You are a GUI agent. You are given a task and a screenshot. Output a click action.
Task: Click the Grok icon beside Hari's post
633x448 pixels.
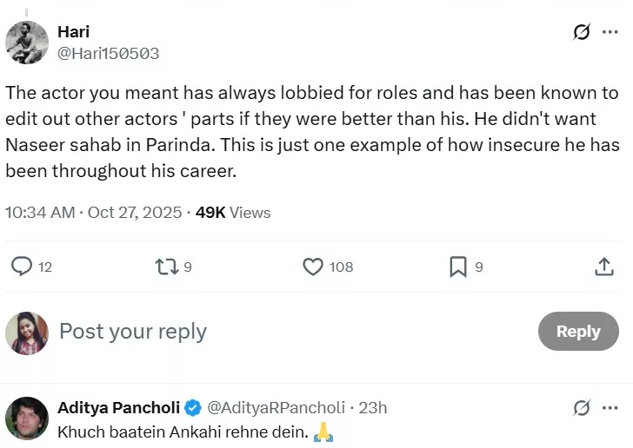pos(583,33)
